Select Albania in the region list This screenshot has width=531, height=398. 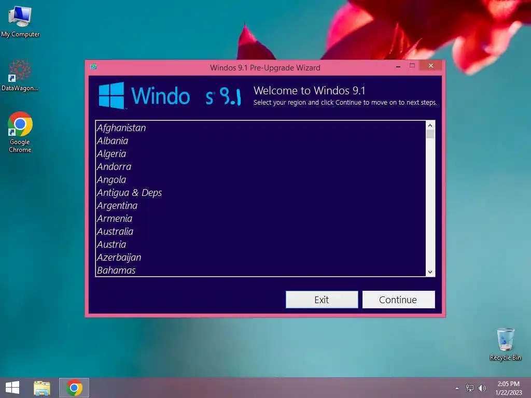click(260, 141)
